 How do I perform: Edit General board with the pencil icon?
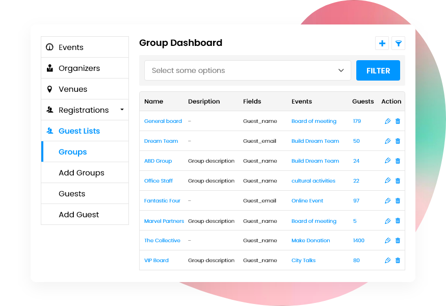387,121
